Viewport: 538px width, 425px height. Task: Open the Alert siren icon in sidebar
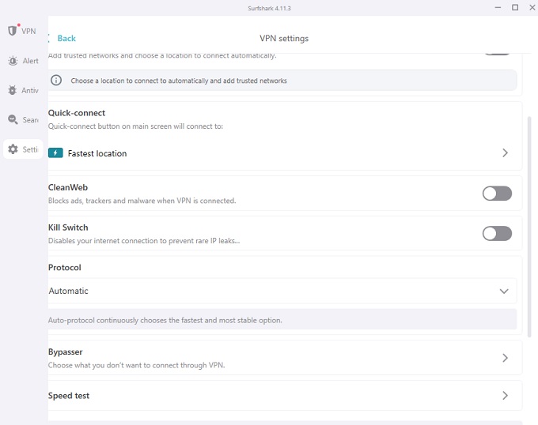(13, 61)
